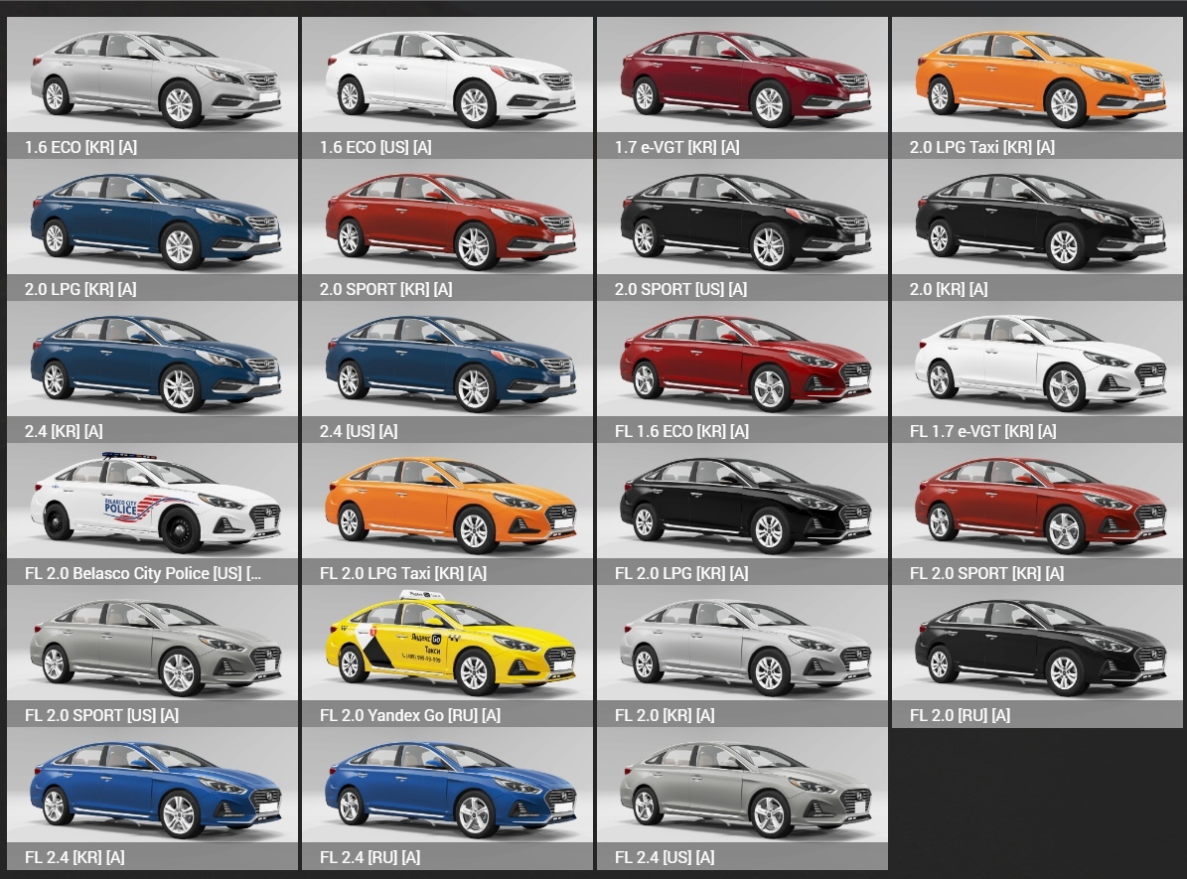
Task: Select the yellow FL 2.0 Yandex Go taxi
Action: click(x=447, y=646)
